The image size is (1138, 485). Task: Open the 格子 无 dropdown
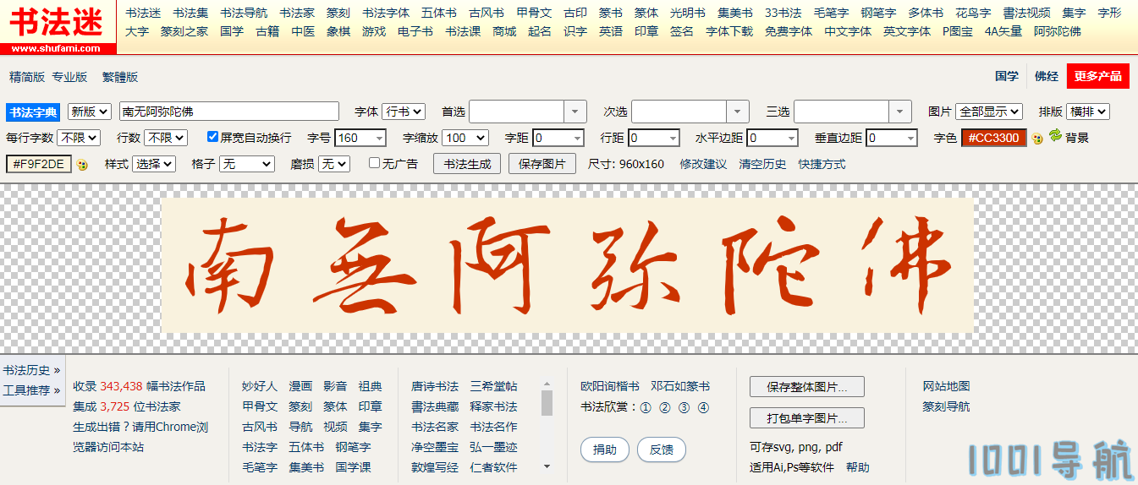pos(246,164)
